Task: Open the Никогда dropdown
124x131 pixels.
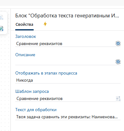Action: click(x=68, y=80)
